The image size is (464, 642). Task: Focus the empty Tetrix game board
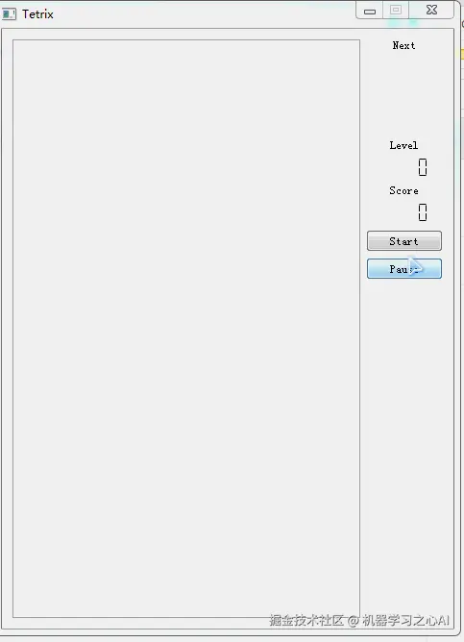[x=186, y=329]
